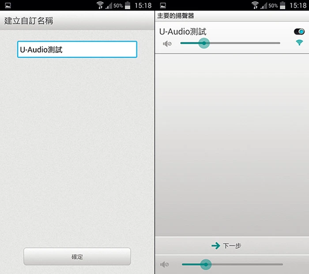This screenshot has height=274, width=309.
Task: Tap signal strength icon in right status bar
Action: [264, 6]
